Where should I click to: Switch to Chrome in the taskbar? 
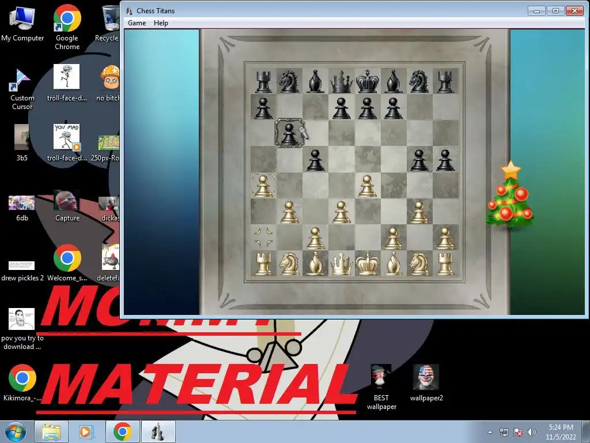(x=122, y=431)
